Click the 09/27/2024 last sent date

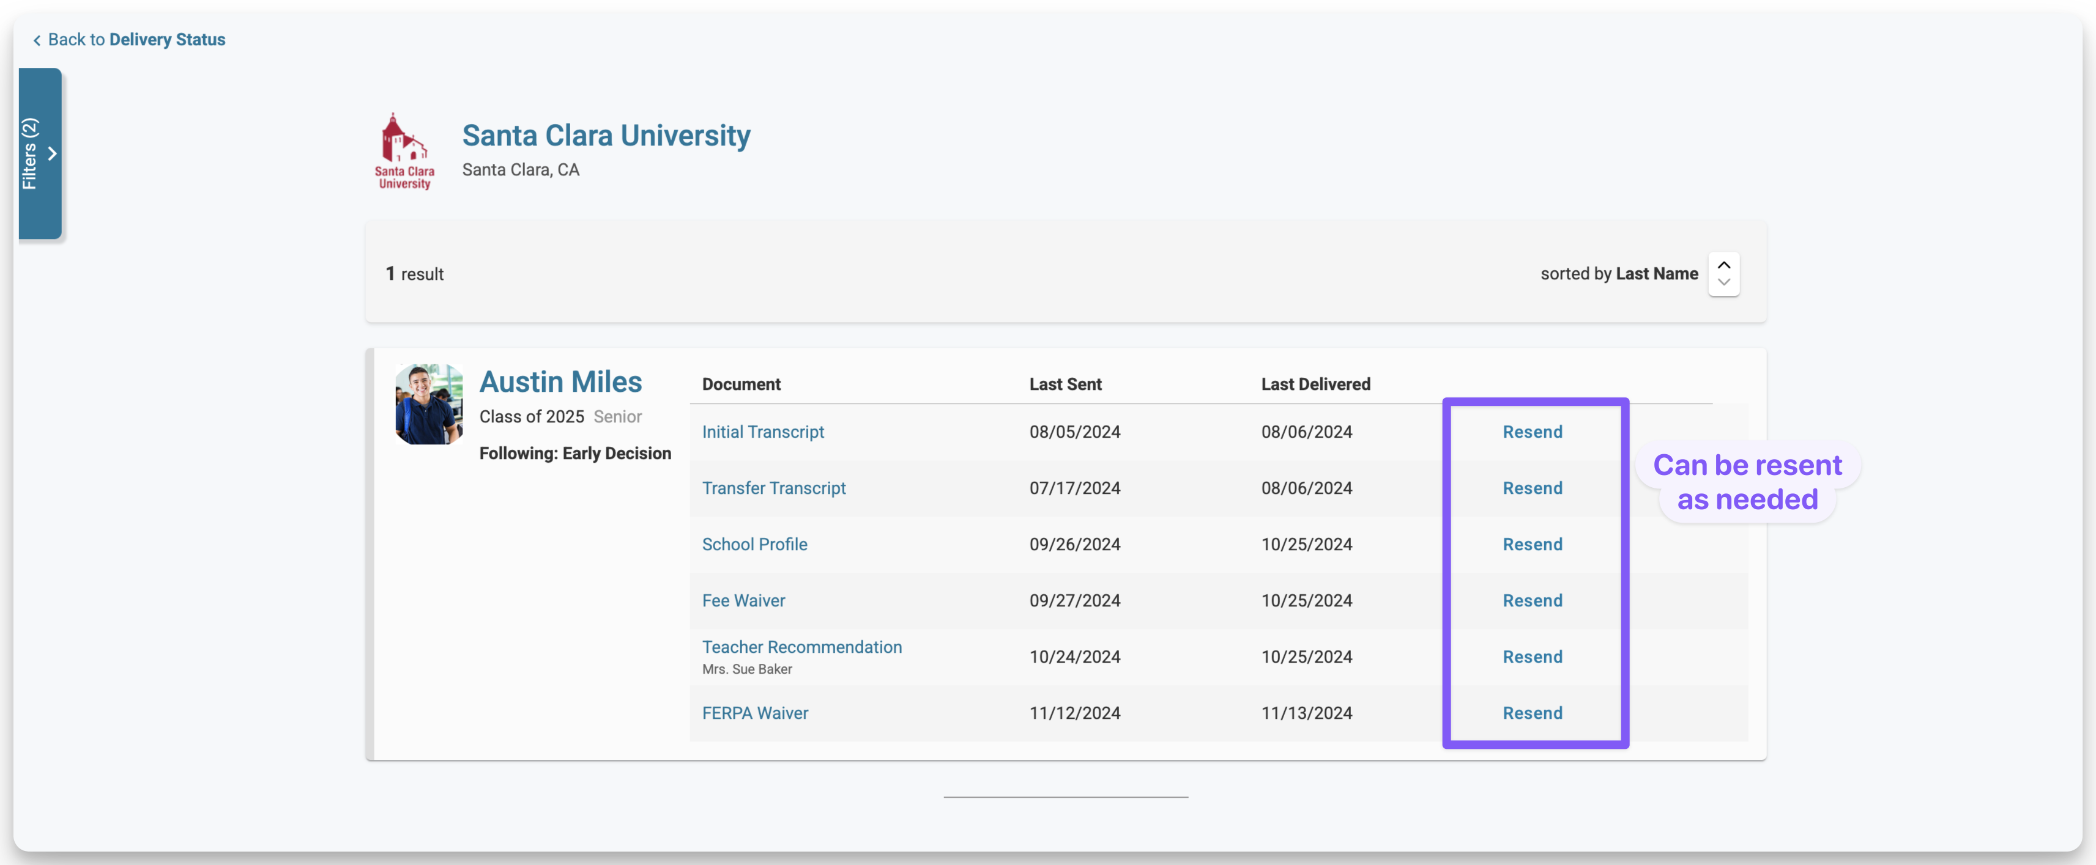(x=1075, y=600)
